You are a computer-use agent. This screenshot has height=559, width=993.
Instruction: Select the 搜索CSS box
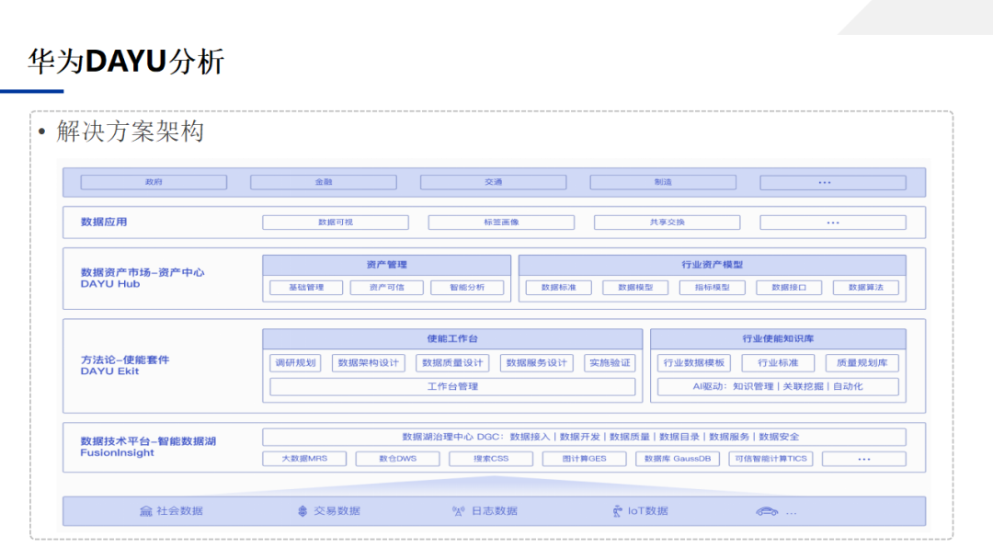click(x=491, y=459)
